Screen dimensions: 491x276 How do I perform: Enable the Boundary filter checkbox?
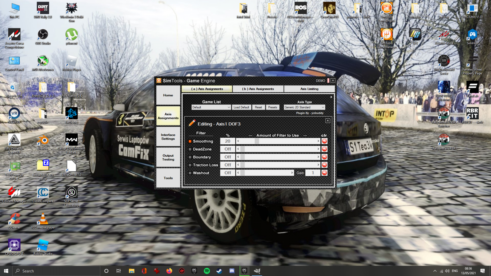pos(190,157)
